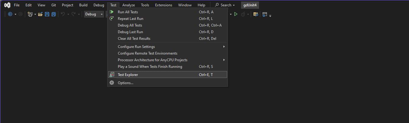The width and height of the screenshot is (409, 123).
Task: Click the gdUnit4 solution name label
Action: coord(250,5)
